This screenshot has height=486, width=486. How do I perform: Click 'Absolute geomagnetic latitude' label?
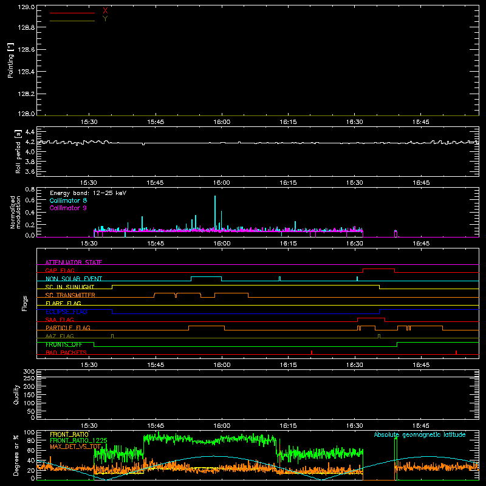[x=420, y=435]
